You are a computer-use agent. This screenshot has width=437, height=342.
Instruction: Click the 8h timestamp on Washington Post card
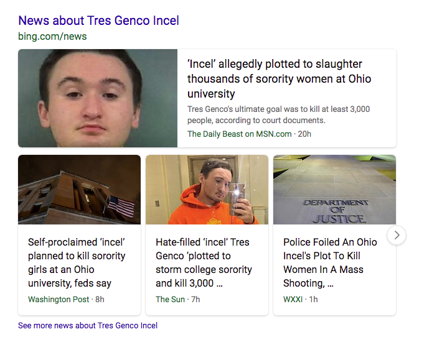[x=100, y=299]
